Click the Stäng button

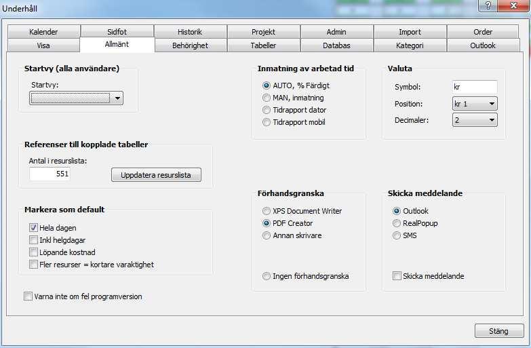[x=499, y=331]
